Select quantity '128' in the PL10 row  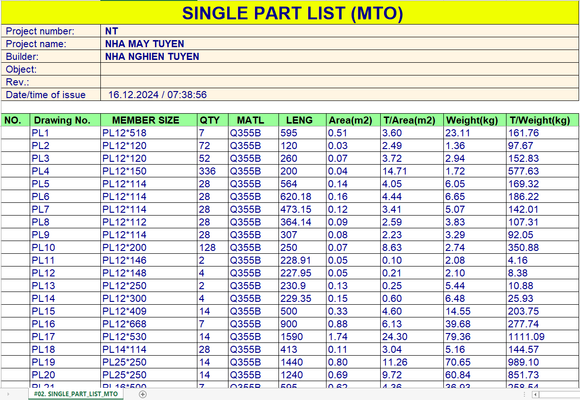click(212, 248)
